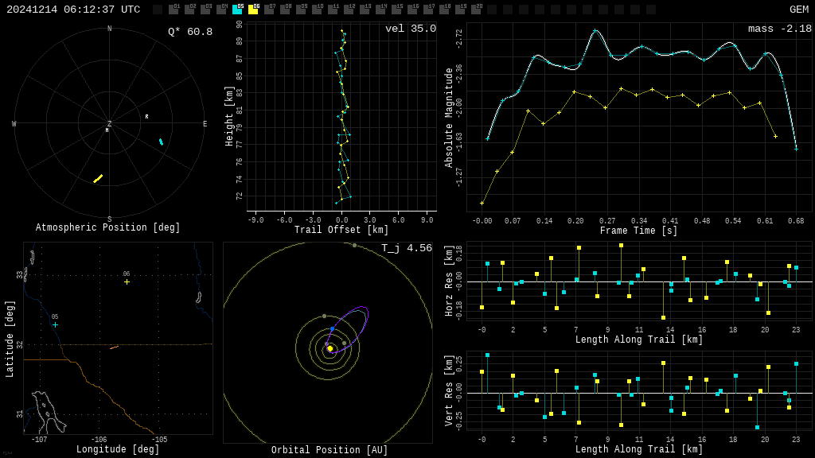Click the cyan station 05 cross on map
The image size is (815, 458).
click(x=55, y=324)
